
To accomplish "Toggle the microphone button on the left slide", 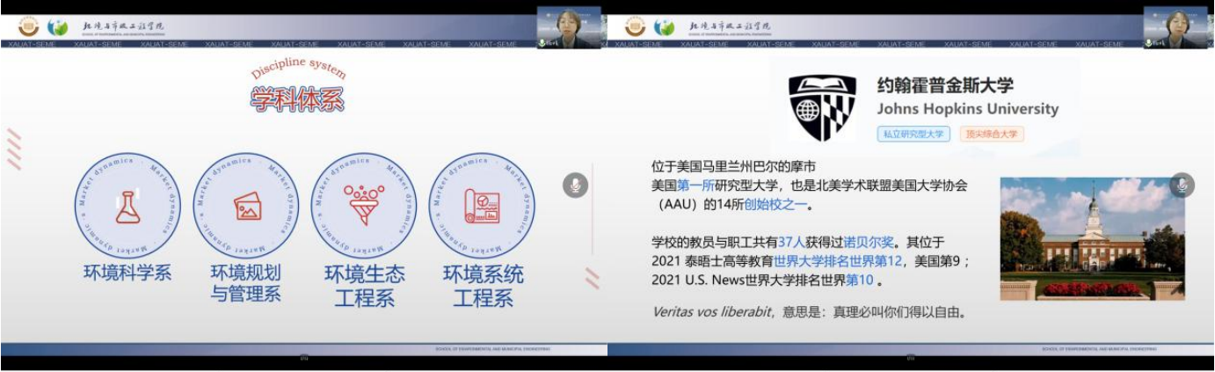I will 575,186.
